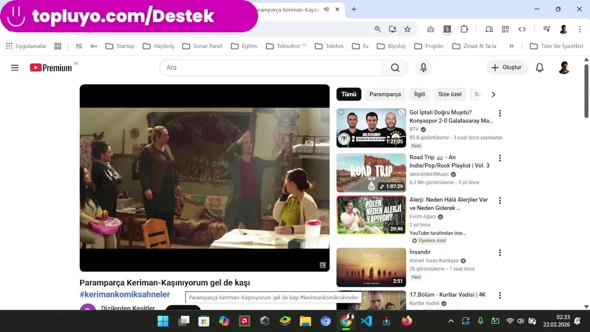Open the Evrim Ağacı channel link
Image resolution: width=590 pixels, height=332 pixels.
pyautogui.click(x=423, y=217)
